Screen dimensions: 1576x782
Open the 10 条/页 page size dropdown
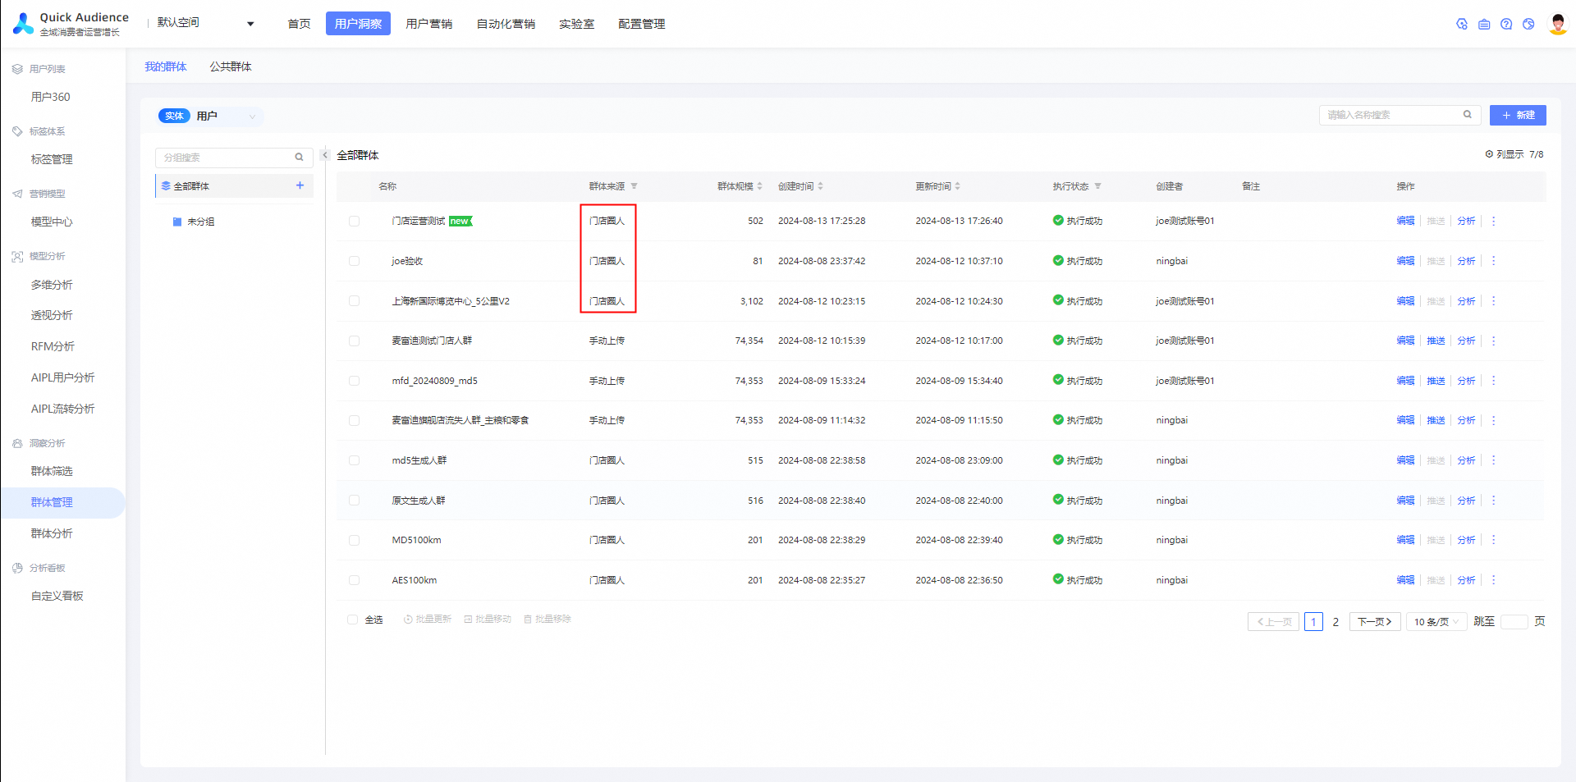[x=1436, y=622]
